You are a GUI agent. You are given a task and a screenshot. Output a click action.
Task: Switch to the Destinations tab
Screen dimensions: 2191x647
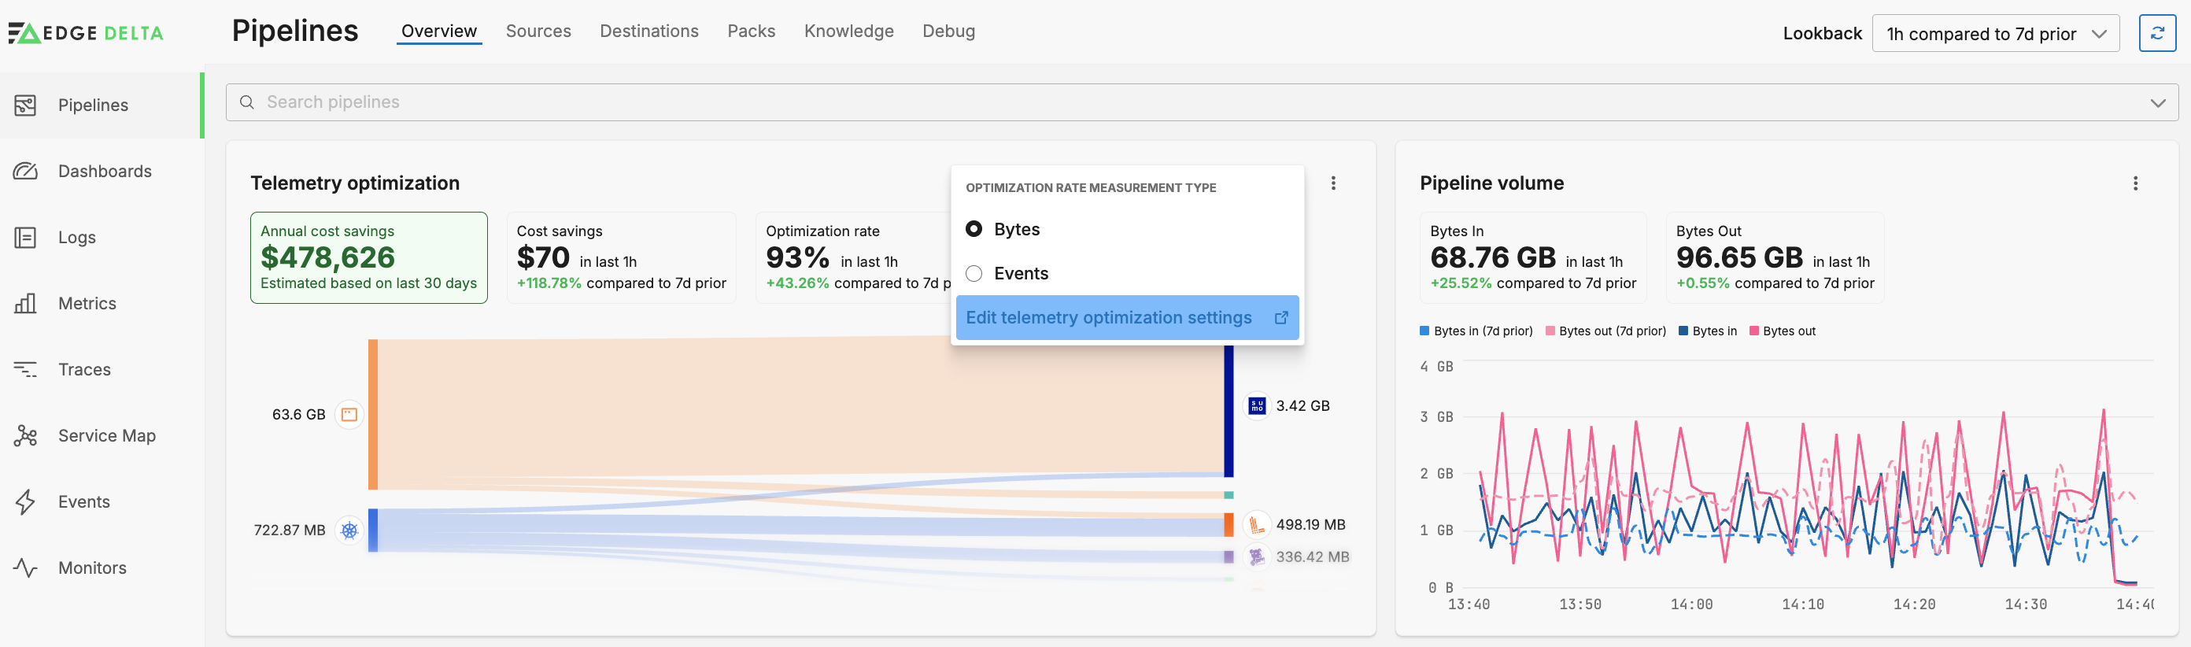click(x=649, y=31)
